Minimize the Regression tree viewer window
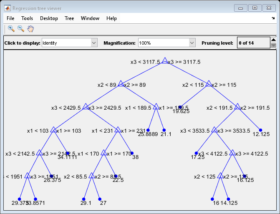 pos(240,8)
